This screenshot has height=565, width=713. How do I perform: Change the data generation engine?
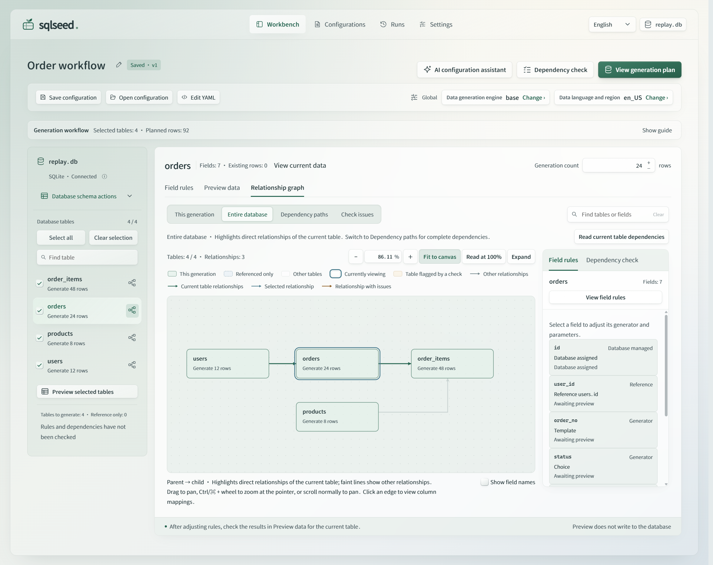pos(533,97)
